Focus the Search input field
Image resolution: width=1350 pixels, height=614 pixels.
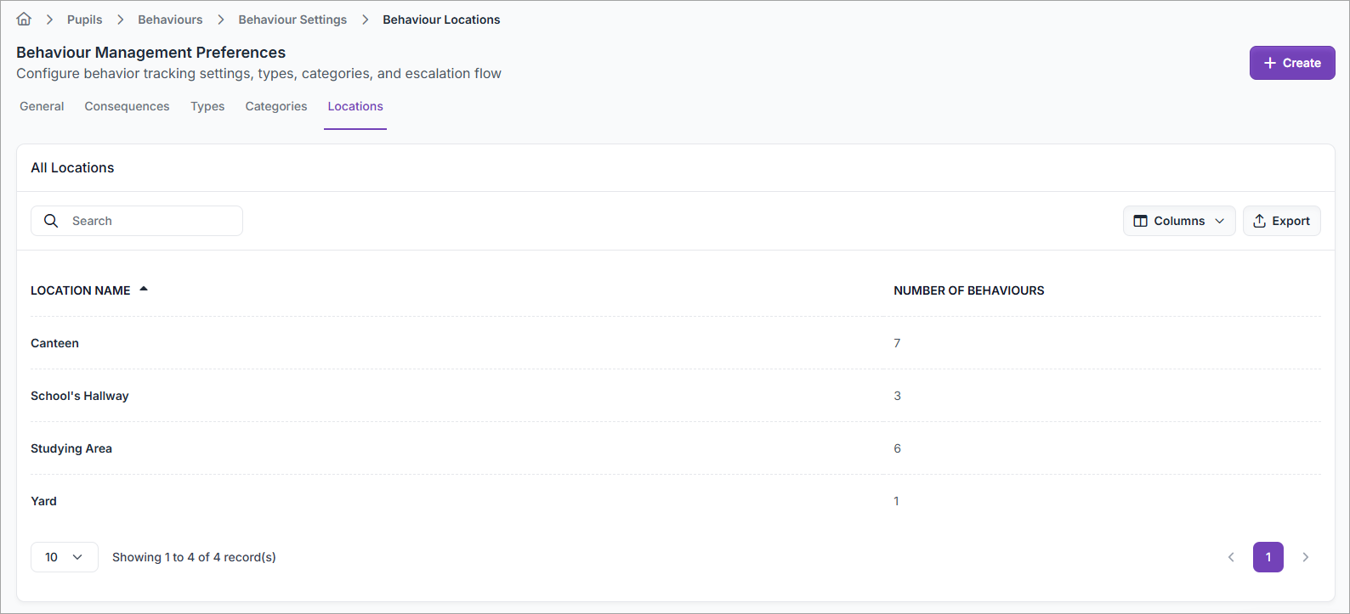coord(149,221)
